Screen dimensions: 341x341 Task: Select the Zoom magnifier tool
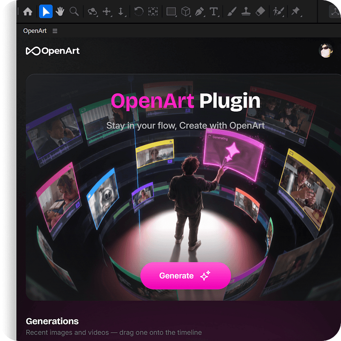74,11
